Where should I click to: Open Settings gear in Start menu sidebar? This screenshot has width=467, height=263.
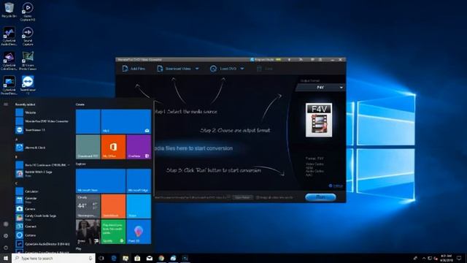click(x=6, y=236)
